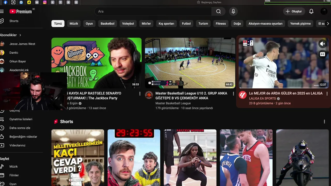Open the yellow triangle bookmark icon
The image size is (331, 186).
pyautogui.click(x=29, y=2)
